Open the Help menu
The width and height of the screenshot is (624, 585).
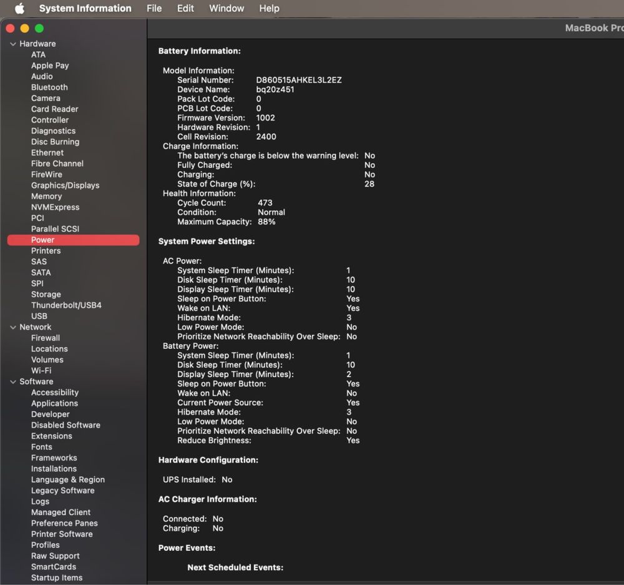pyautogui.click(x=269, y=8)
